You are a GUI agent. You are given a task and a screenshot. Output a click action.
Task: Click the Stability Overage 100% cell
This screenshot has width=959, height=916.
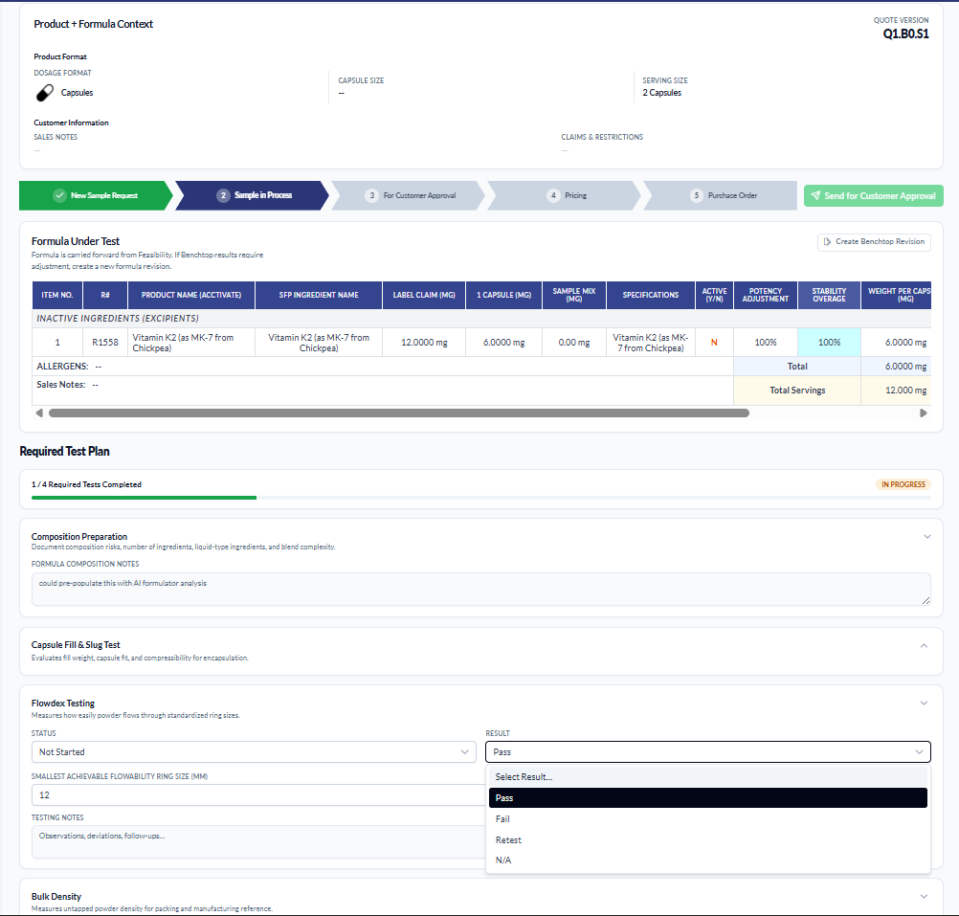[830, 343]
